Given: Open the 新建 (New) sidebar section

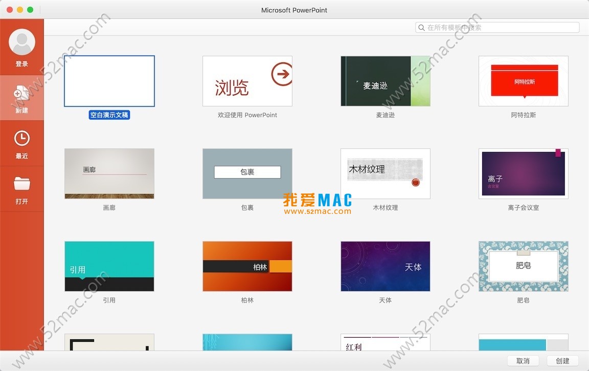Looking at the screenshot, I should 22,98.
